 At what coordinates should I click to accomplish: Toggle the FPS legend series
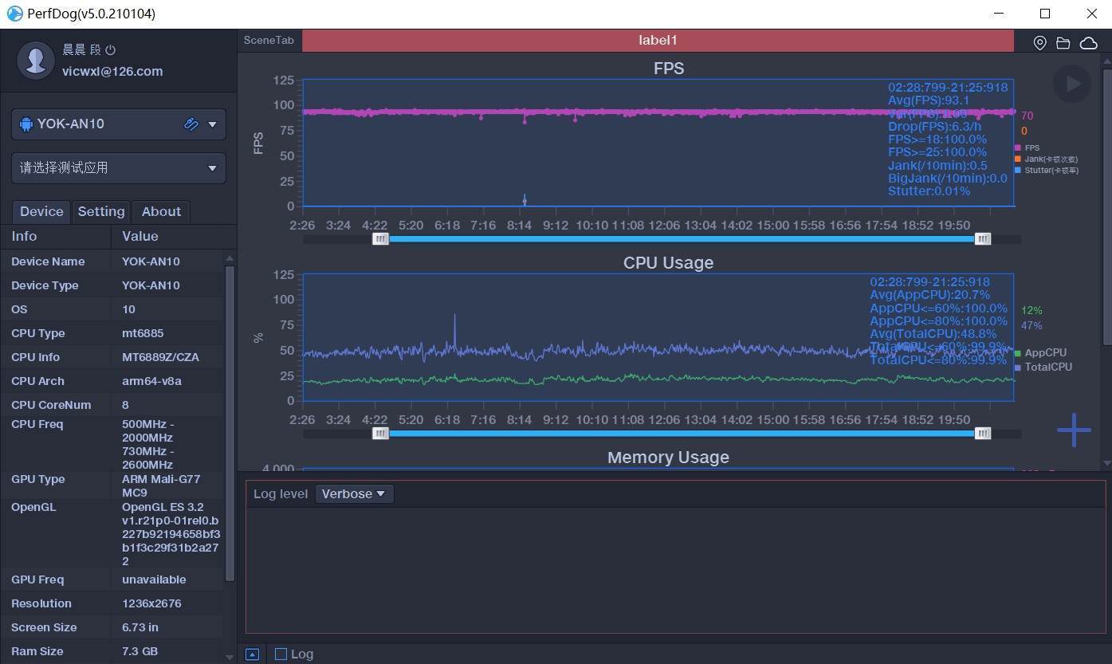(x=1027, y=148)
